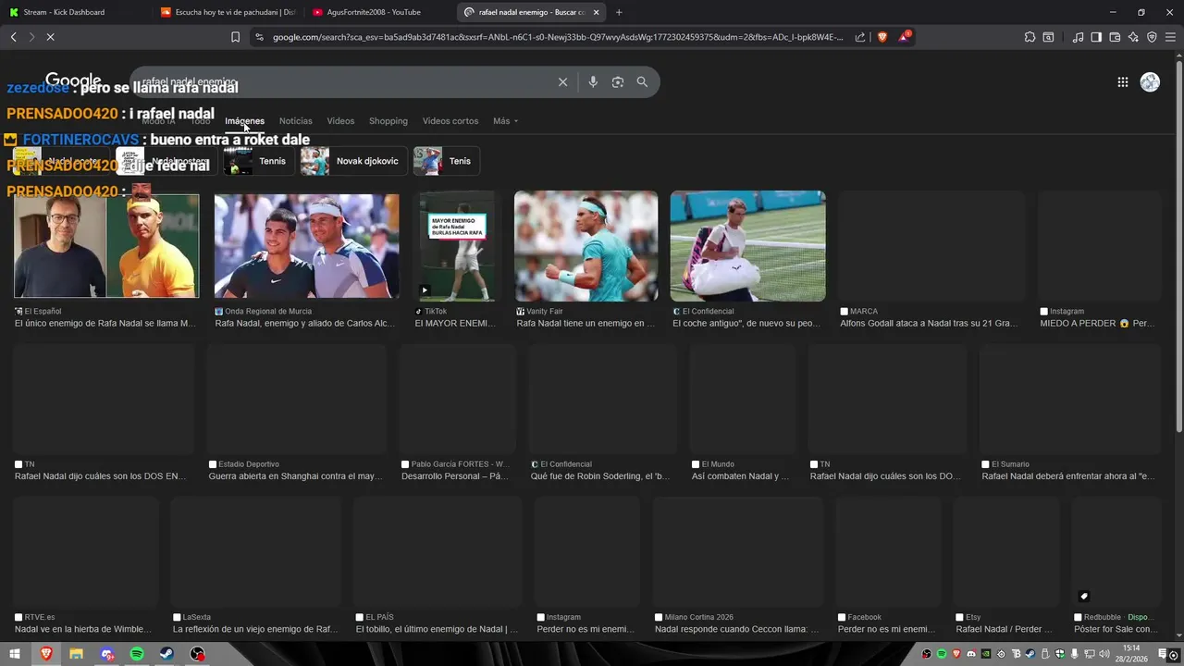The image size is (1184, 666).
Task: Open Nadal responde cuando Ceccon llama result
Action: click(736, 629)
